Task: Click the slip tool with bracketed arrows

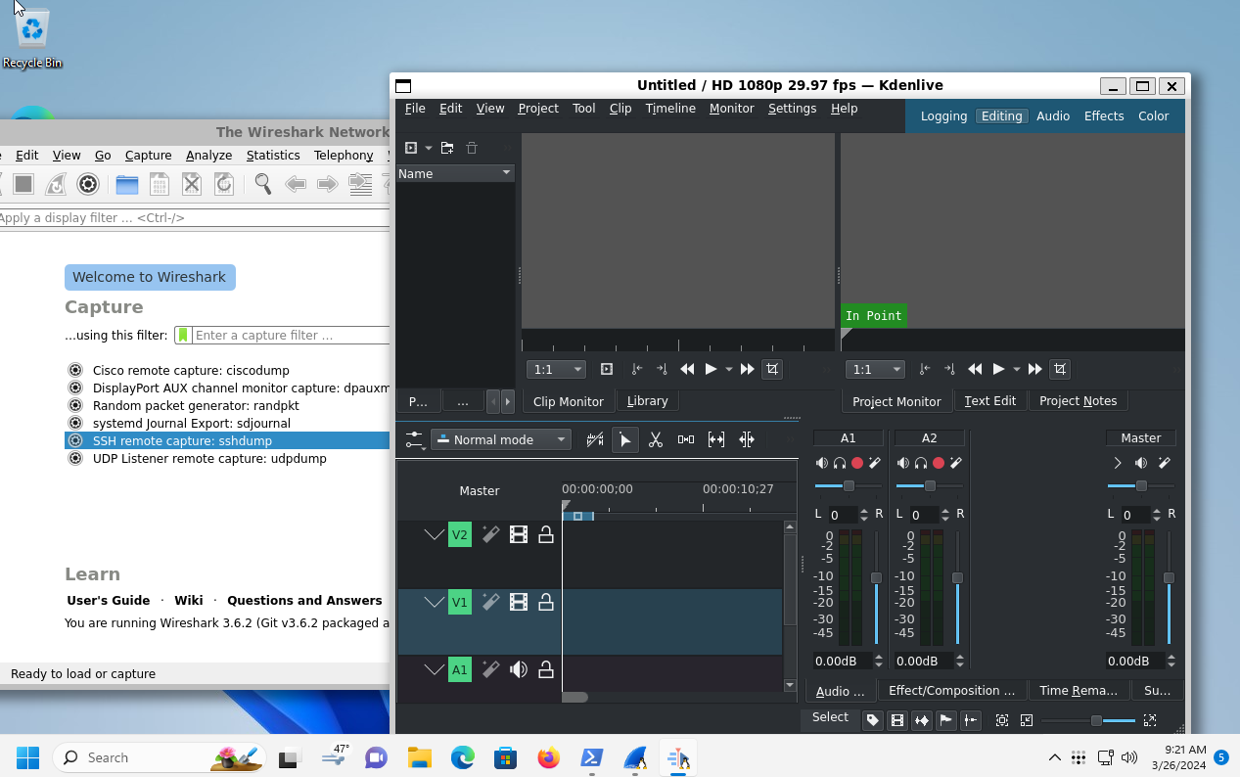Action: tap(716, 440)
